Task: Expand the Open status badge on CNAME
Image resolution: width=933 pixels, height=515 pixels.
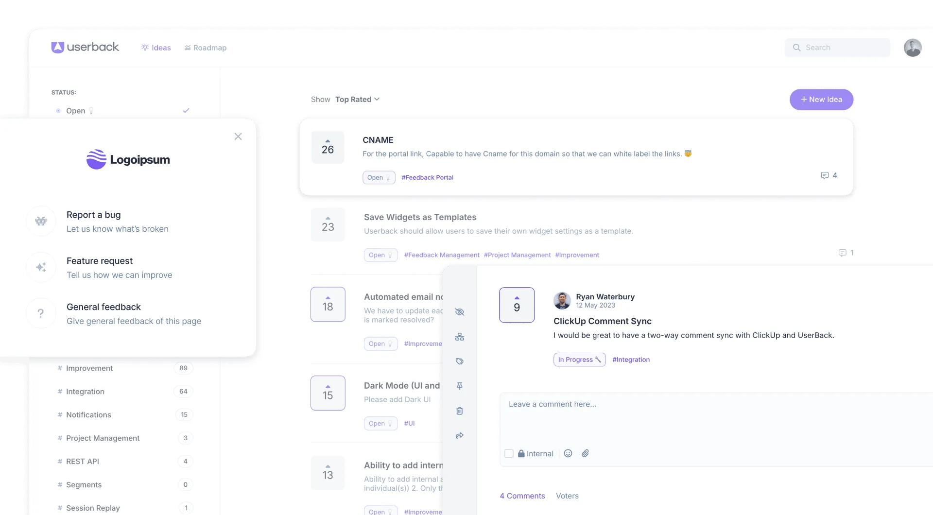Action: (x=378, y=177)
